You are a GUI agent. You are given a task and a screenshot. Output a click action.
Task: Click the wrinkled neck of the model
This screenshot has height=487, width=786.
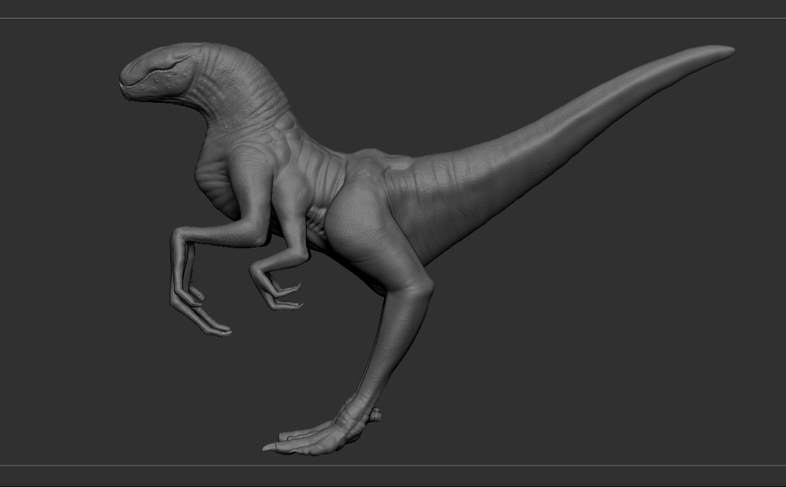click(240, 92)
